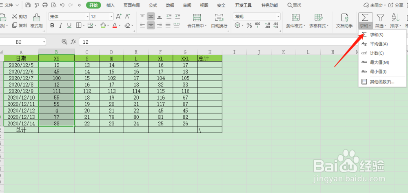
Task: Toggle Italic formatting
Action: (x=61, y=25)
